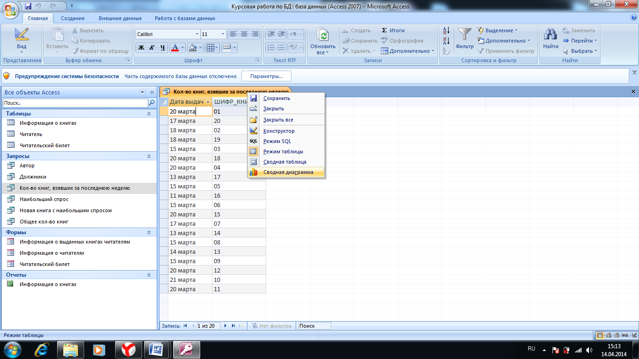Switch to Внешние данные ribbon tab
The height and width of the screenshot is (359, 639).
[120, 18]
